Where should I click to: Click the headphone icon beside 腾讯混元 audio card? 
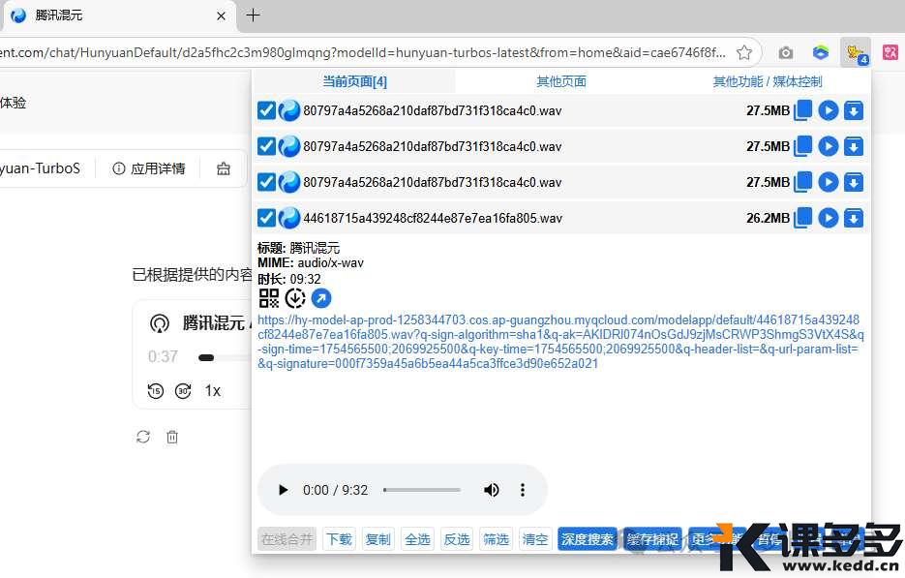(160, 323)
